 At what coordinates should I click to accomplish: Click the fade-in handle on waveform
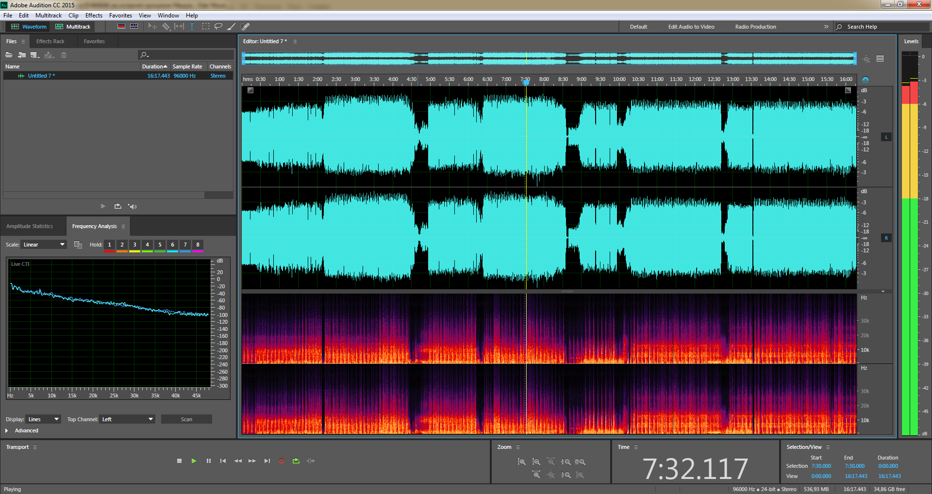tap(250, 90)
